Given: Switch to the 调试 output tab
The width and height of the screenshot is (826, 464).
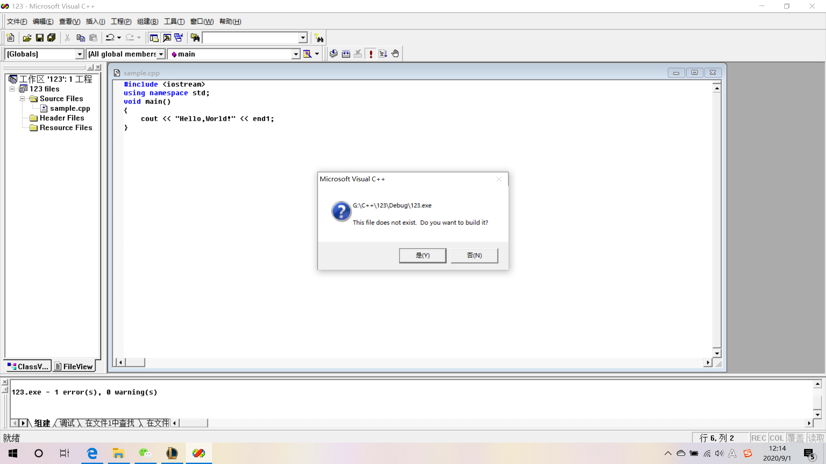Looking at the screenshot, I should pyautogui.click(x=67, y=423).
